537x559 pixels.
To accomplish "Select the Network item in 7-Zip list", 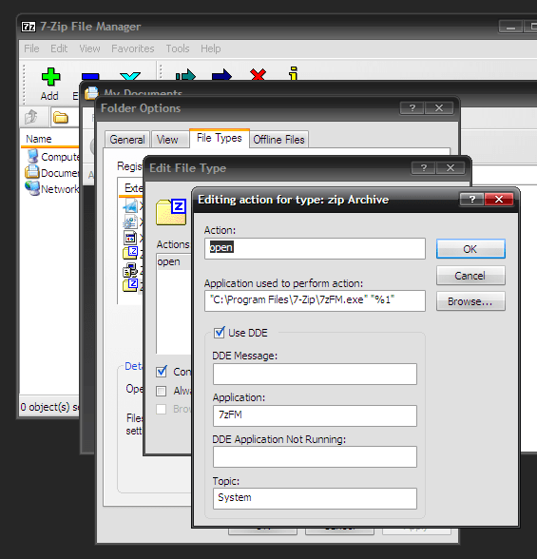I will pos(52,188).
